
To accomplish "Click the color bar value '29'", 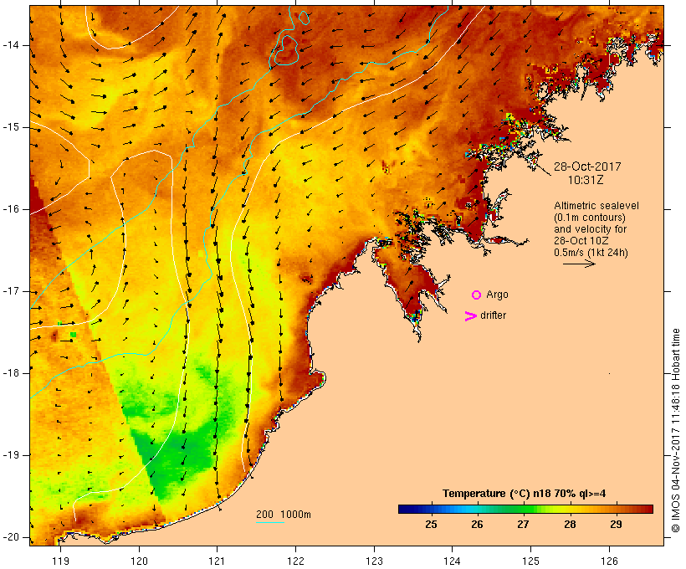I will (x=616, y=525).
